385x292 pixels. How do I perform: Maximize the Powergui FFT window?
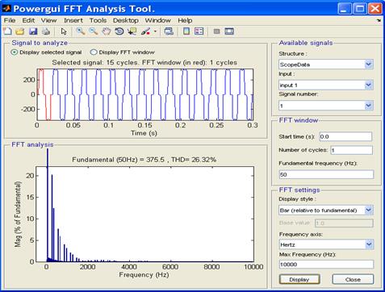pyautogui.click(x=360, y=9)
